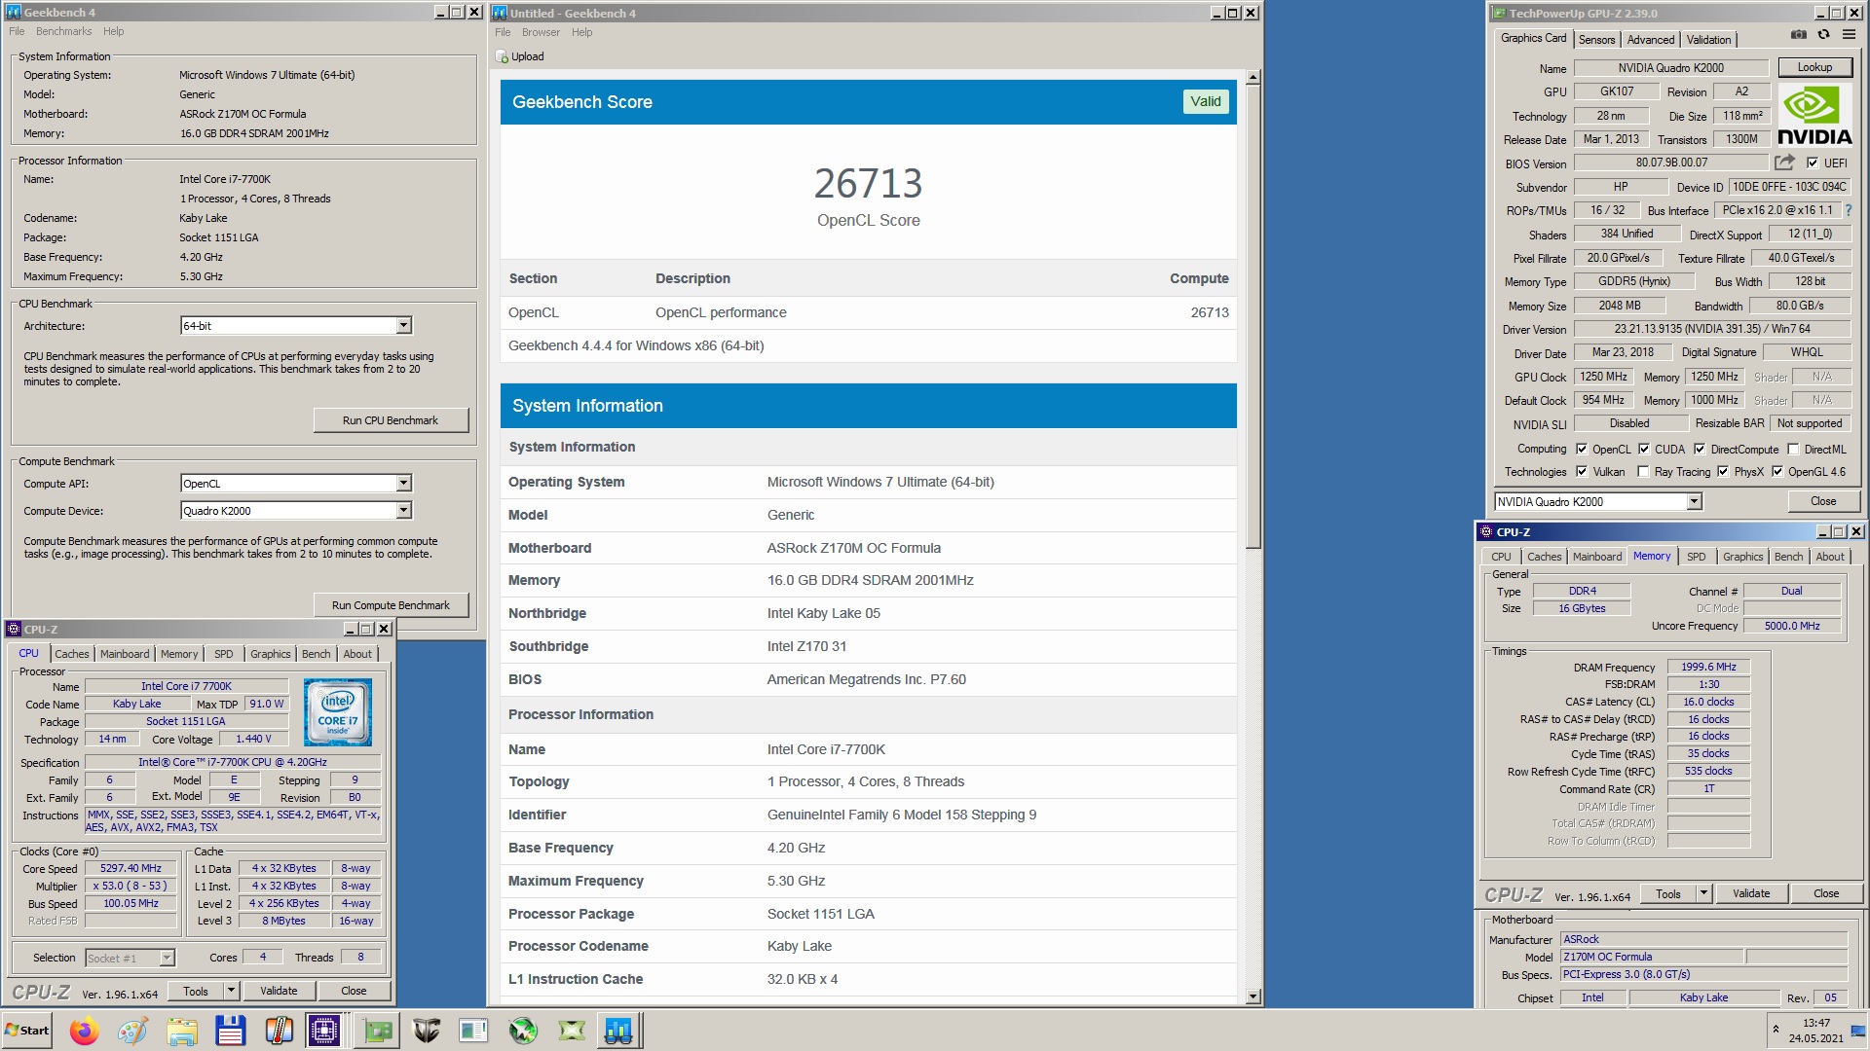Open the Paint palette taskbar icon
Viewport: 1870px width, 1051px height.
pyautogui.click(x=132, y=1031)
